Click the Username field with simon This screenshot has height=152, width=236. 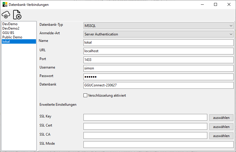point(158,68)
